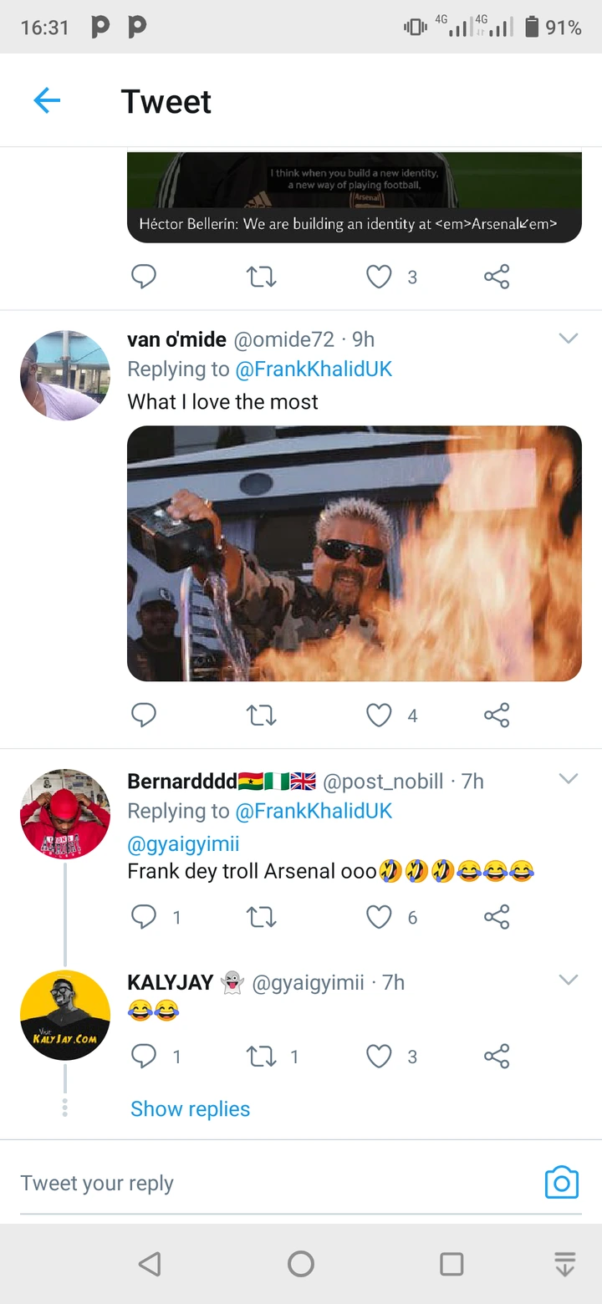Viewport: 602px width, 1304px height.
Task: Like van o'mide's tweet with 4 likes
Action: tap(380, 716)
